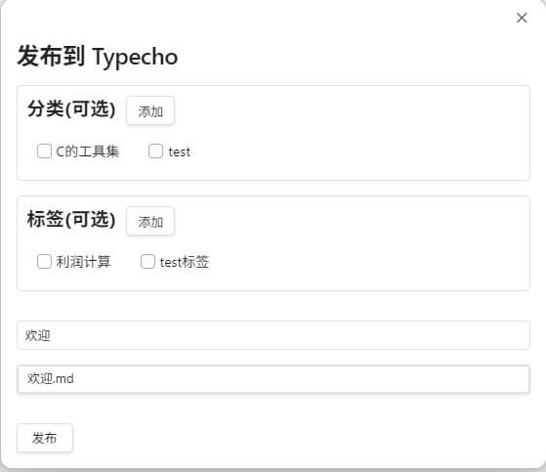This screenshot has height=472, width=546.
Task: Click the 标签(可选) section heading
Action: click(x=71, y=219)
